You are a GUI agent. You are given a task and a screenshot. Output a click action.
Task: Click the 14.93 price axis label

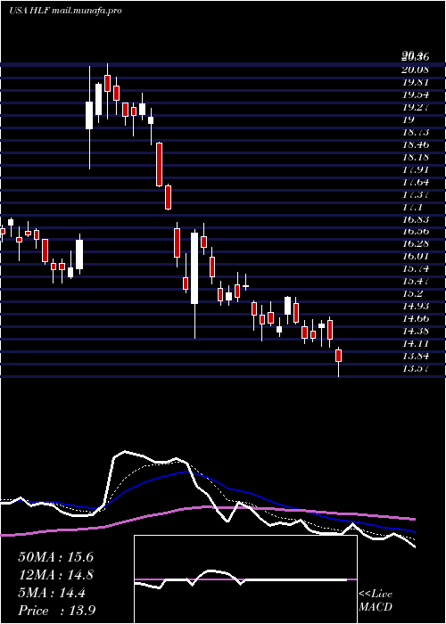tap(415, 306)
